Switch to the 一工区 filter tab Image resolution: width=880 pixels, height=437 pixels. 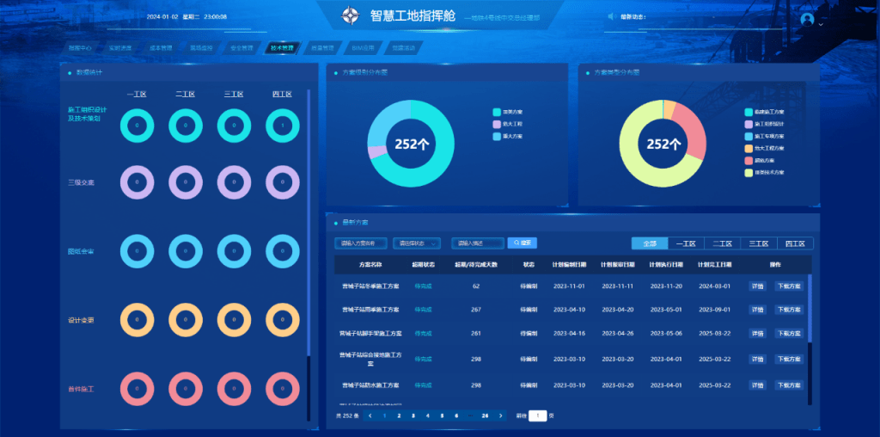pos(685,243)
